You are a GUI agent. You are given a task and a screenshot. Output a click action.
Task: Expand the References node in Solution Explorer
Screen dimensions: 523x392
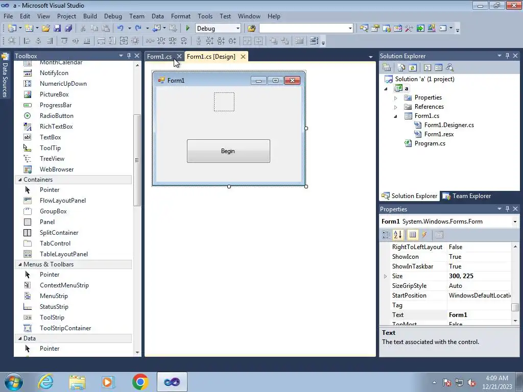(396, 107)
